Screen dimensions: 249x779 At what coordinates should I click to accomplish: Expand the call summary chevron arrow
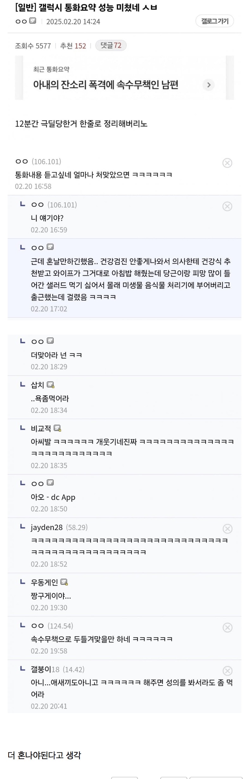[x=208, y=85]
